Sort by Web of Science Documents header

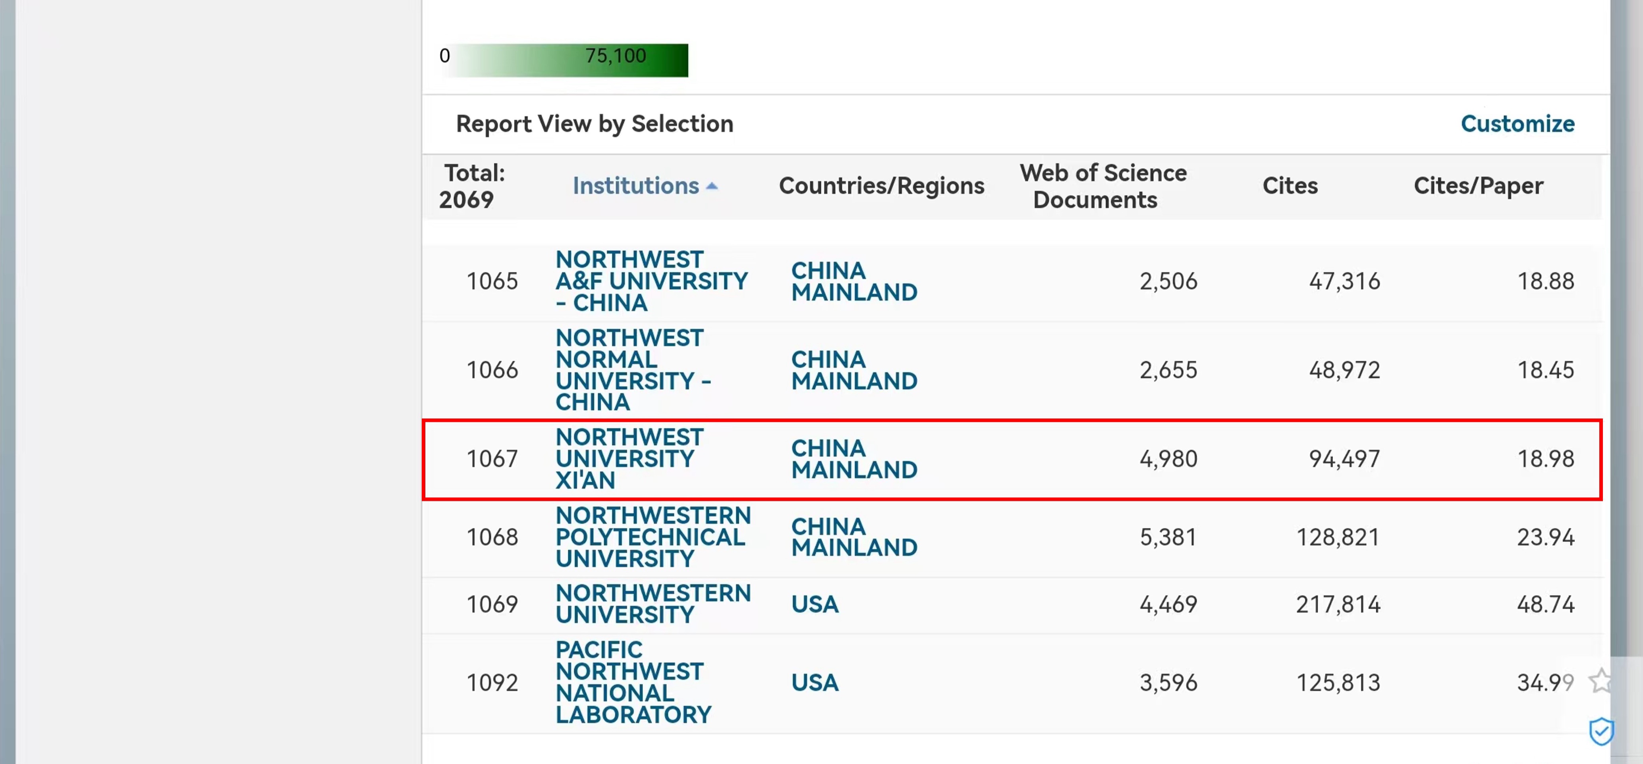1103,186
